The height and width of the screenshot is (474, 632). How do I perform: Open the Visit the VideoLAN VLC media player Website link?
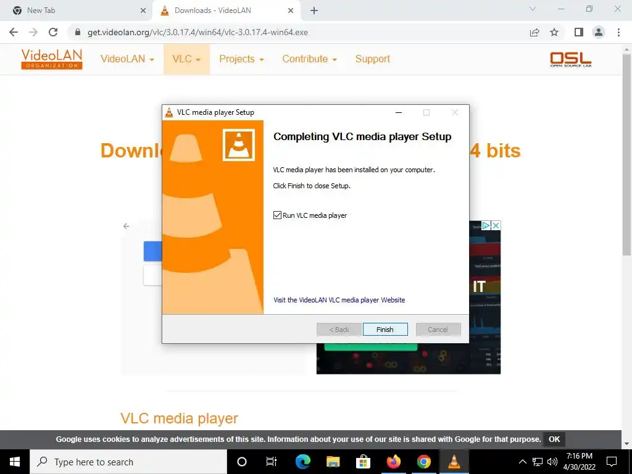point(339,300)
